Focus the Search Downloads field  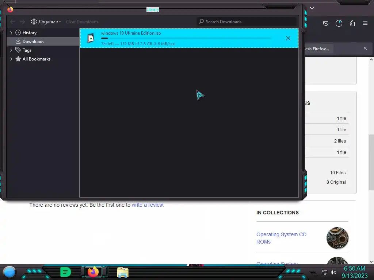pos(247,22)
